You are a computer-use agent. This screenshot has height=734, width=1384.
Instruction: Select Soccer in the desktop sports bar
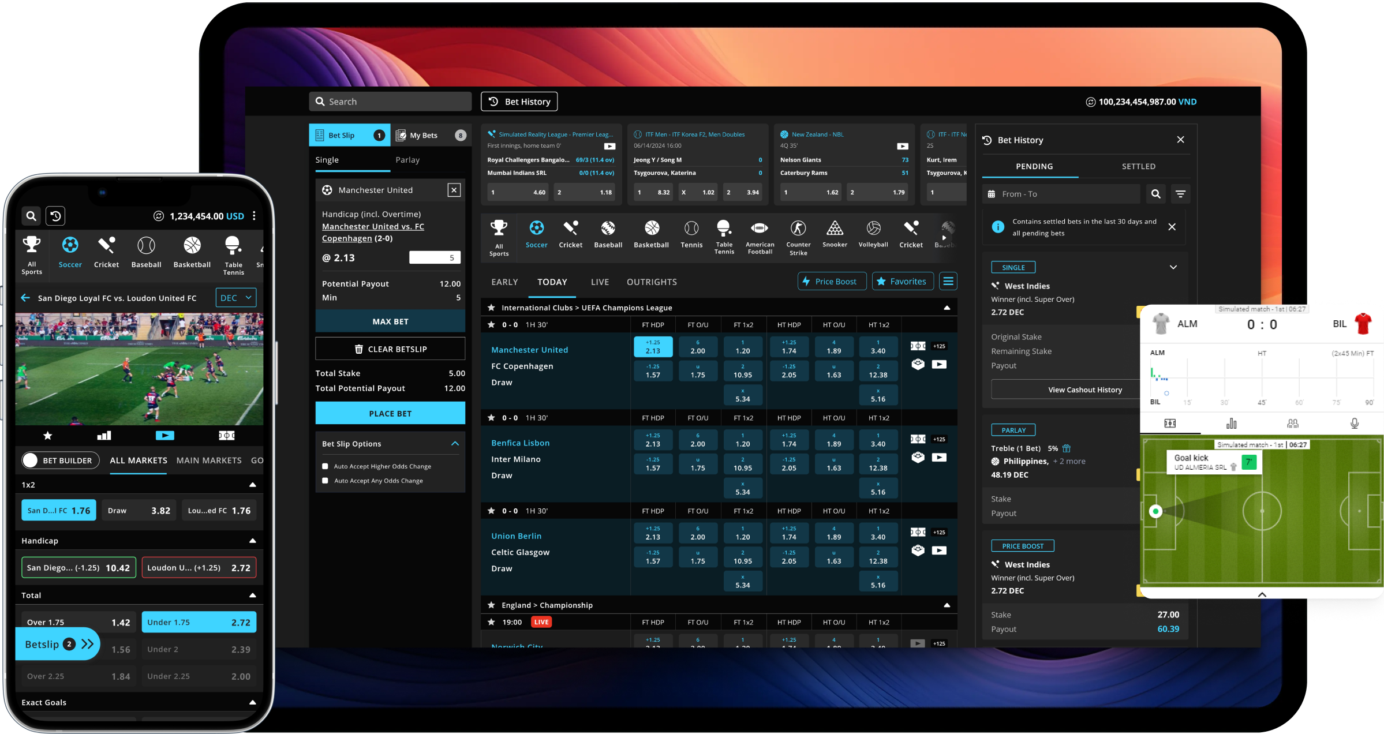[x=536, y=234]
